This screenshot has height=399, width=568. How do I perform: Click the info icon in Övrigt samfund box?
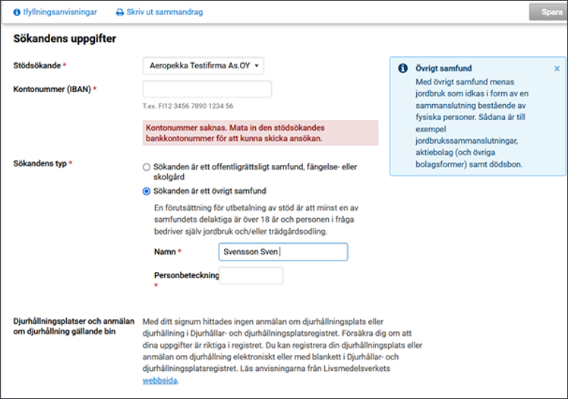point(402,68)
